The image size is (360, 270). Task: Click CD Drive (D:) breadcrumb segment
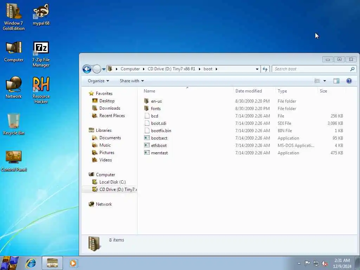click(x=171, y=69)
